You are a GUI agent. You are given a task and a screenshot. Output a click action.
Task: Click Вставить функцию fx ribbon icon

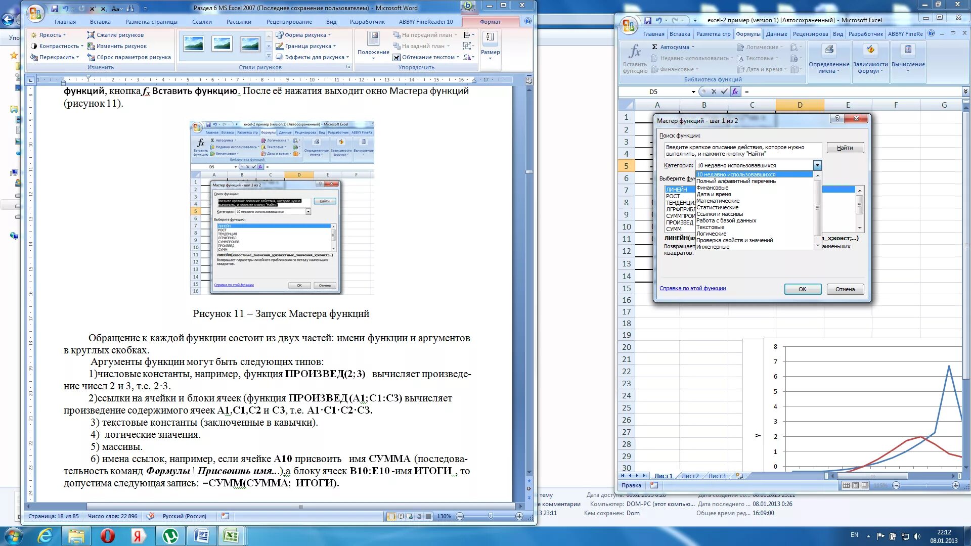tap(635, 52)
